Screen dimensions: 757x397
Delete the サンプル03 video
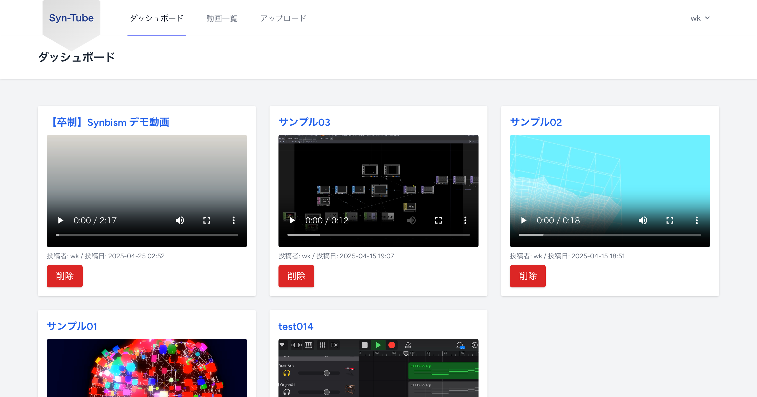(x=296, y=276)
